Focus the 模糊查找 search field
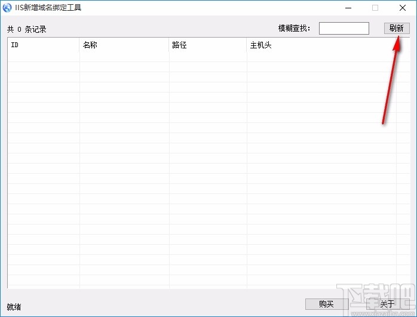Image resolution: width=417 pixels, height=317 pixels. 344,29
